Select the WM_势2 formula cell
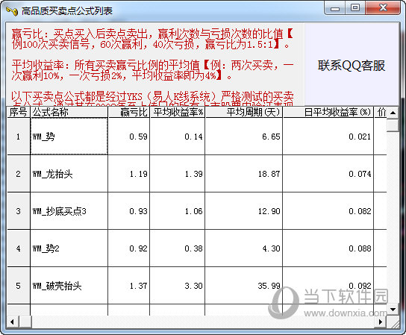 (x=69, y=248)
